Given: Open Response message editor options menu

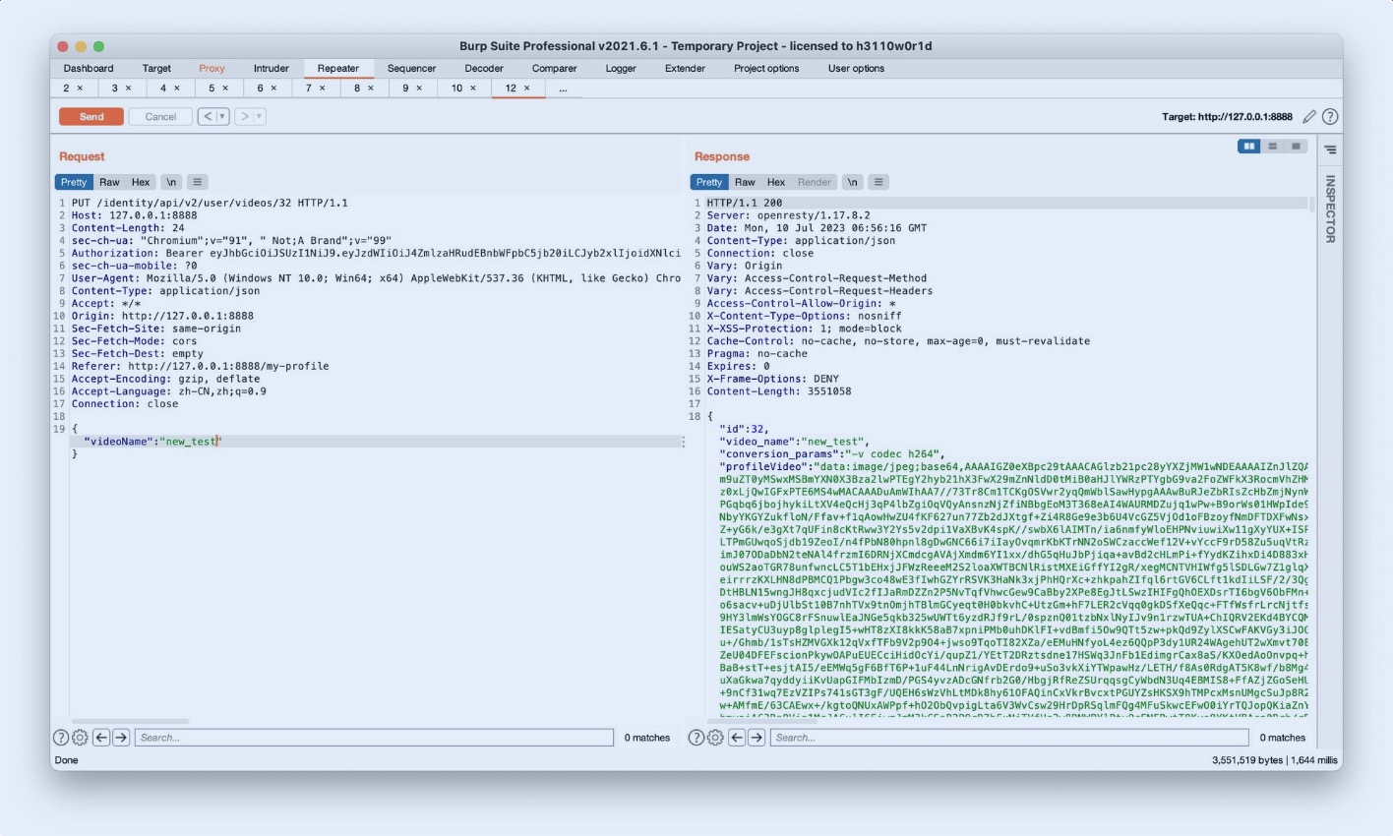Looking at the screenshot, I should coord(879,182).
